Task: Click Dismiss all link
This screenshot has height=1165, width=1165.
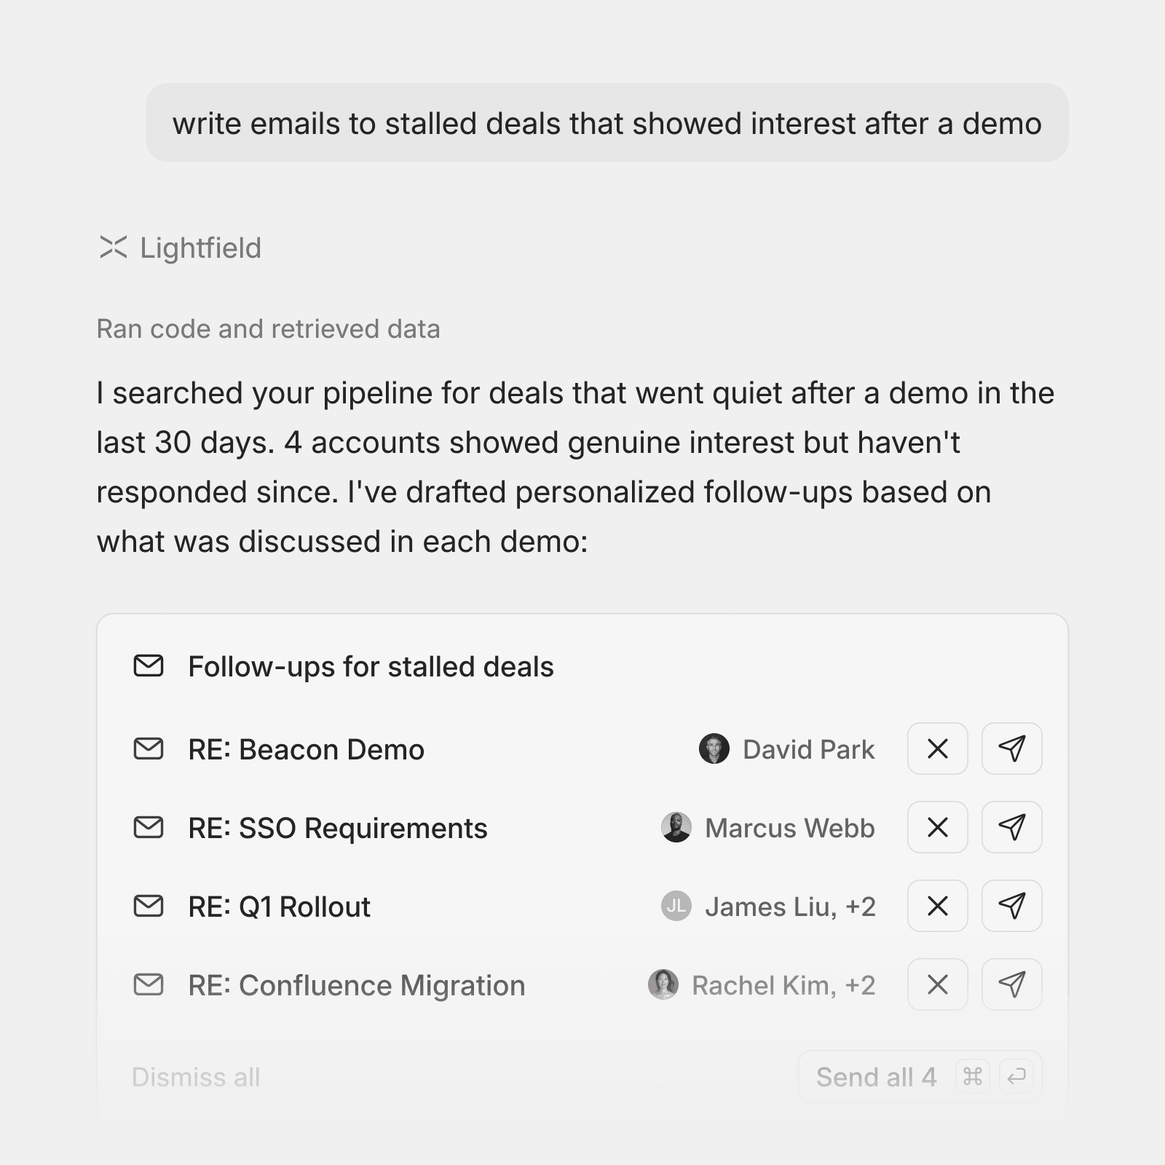Action: point(196,1077)
